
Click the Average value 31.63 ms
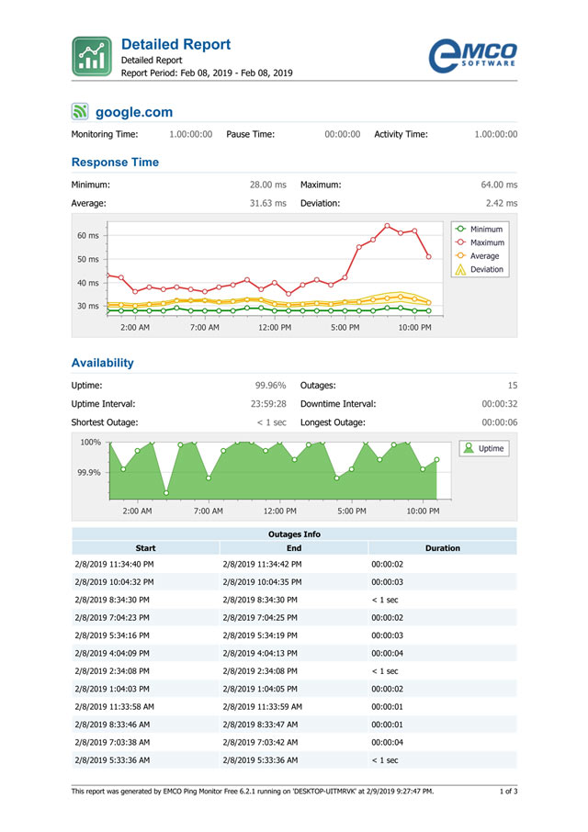tap(268, 203)
